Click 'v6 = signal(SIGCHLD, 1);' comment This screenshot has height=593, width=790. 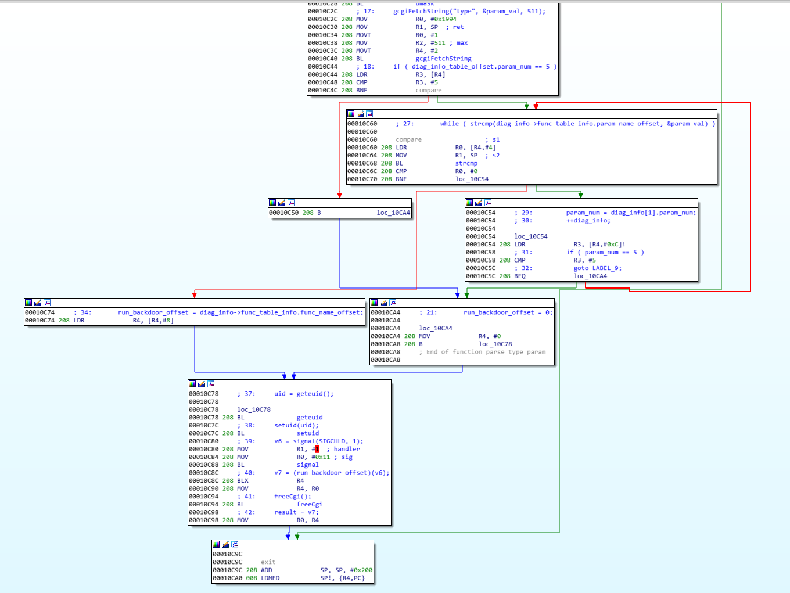click(x=319, y=441)
